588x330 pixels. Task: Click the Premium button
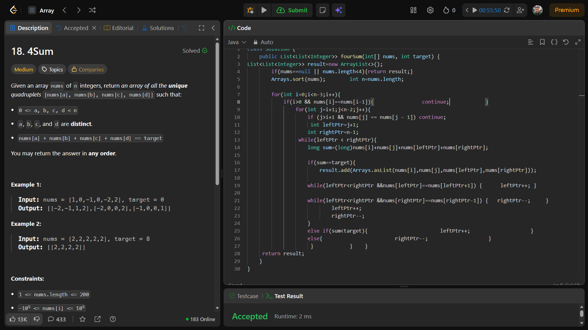click(567, 10)
